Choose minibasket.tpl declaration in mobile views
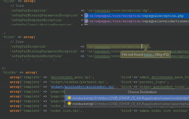Viewport: 189px width, 119px height. click(x=127, y=98)
